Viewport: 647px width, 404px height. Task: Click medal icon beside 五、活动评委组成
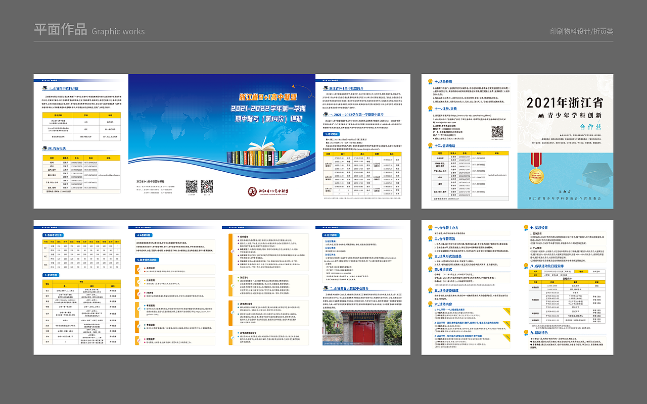pos(430,290)
